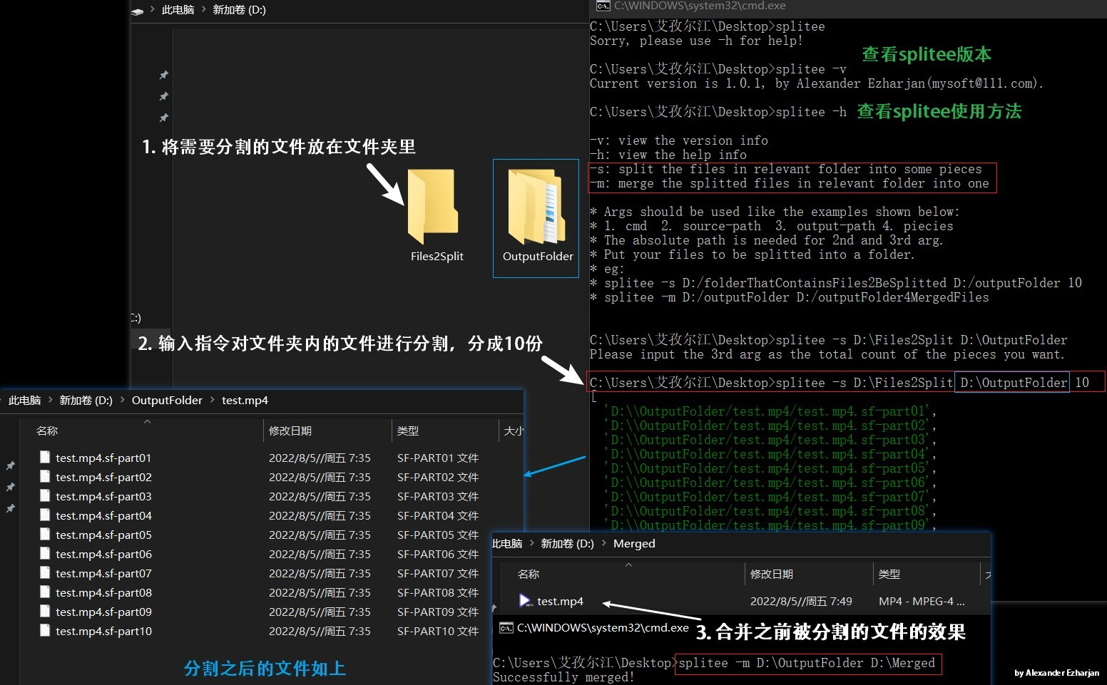Viewport: 1107px width, 685px height.
Task: Sort by 名称 column in OutputFolder window
Action: pyautogui.click(x=47, y=431)
